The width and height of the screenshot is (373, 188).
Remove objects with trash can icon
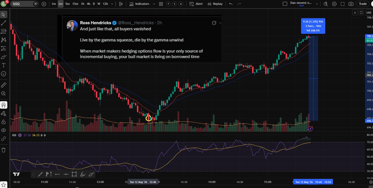point(3,150)
